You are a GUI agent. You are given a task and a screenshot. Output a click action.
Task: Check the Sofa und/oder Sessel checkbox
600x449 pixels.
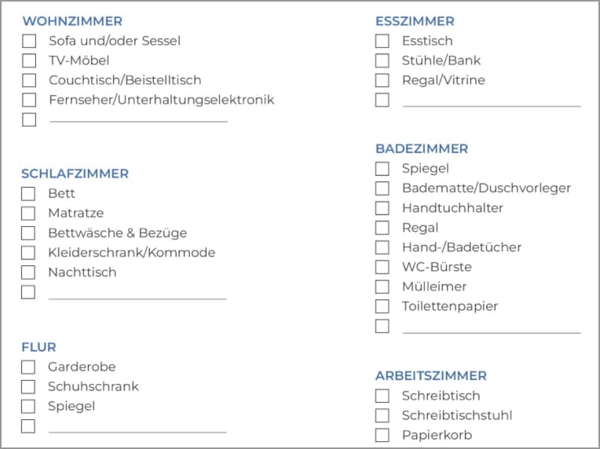[x=29, y=41]
